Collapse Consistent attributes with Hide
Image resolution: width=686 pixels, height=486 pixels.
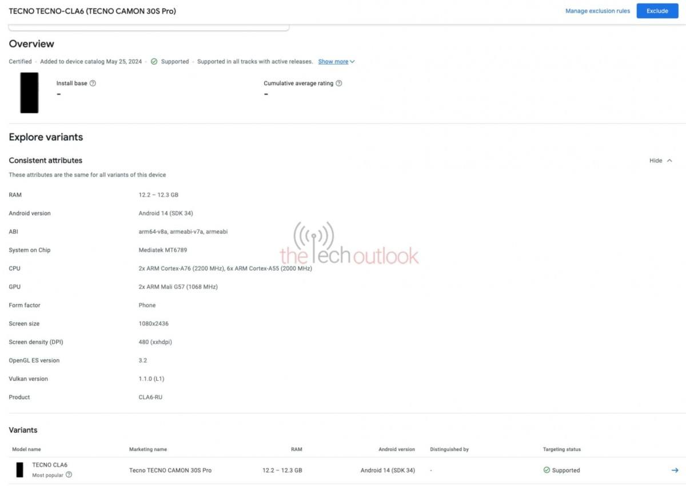click(x=661, y=161)
